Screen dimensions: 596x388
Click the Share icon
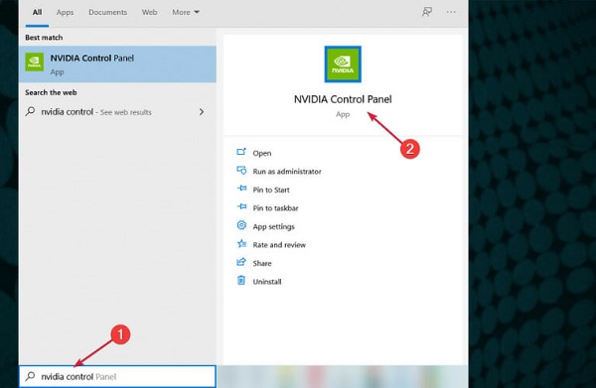pos(241,262)
